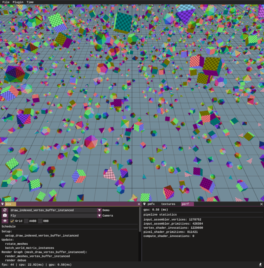Close the perf panel
Image resolution: width=264 pixels, height=268 pixels.
tap(261, 204)
